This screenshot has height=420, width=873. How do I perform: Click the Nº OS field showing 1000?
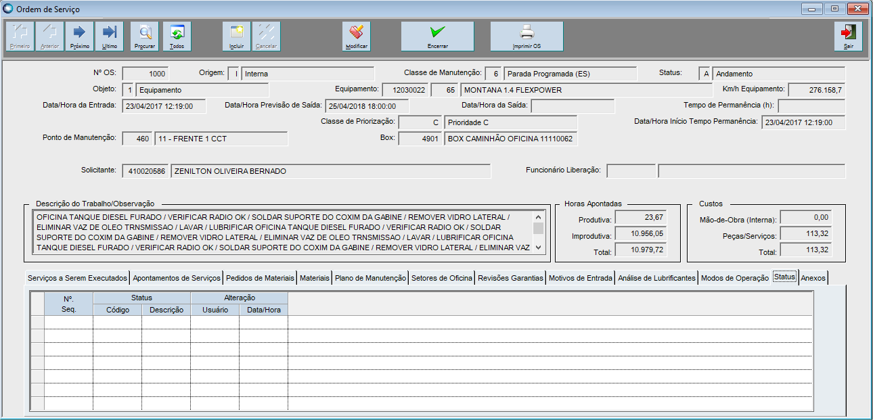pyautogui.click(x=145, y=74)
